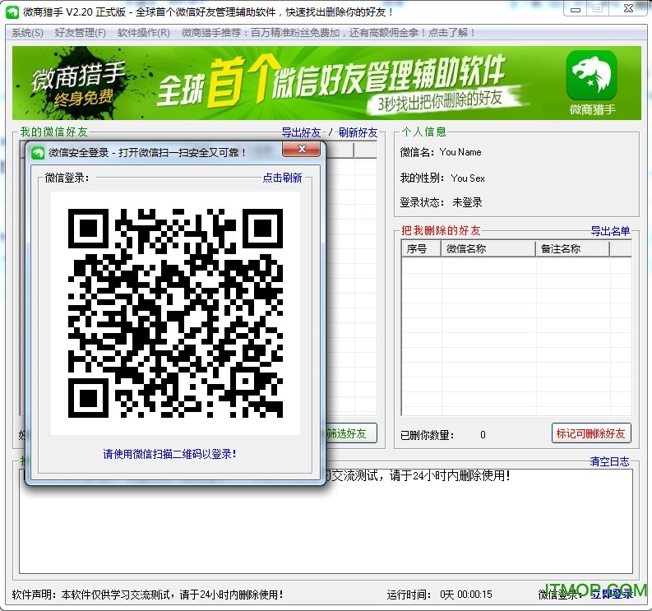652x611 pixels.
Task: Click 导出名单 to export deleted list
Action: tap(610, 232)
